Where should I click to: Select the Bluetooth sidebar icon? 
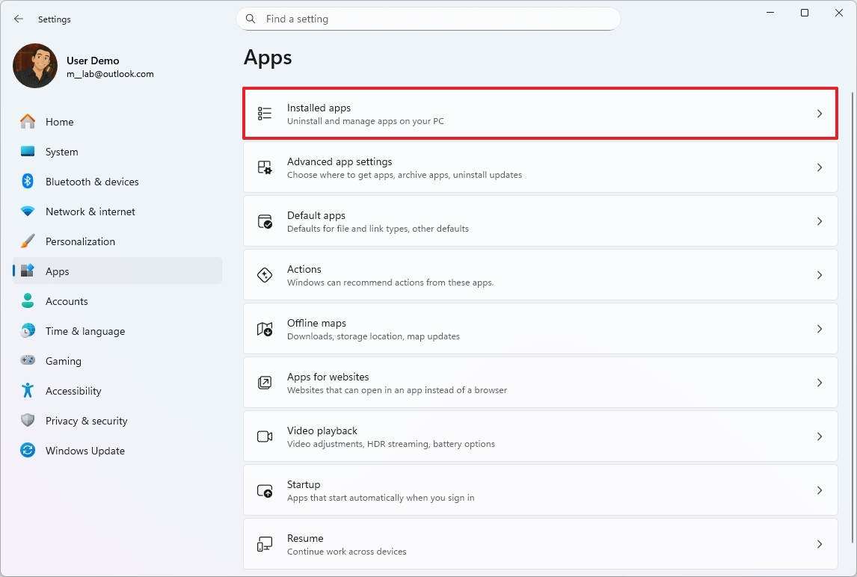[27, 181]
